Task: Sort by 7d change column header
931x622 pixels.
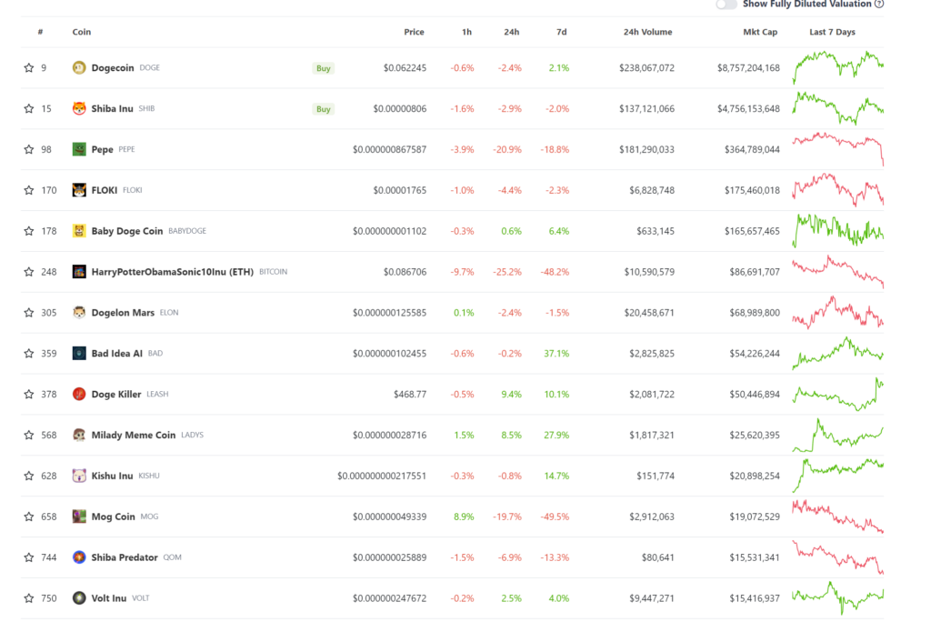Action: (562, 32)
